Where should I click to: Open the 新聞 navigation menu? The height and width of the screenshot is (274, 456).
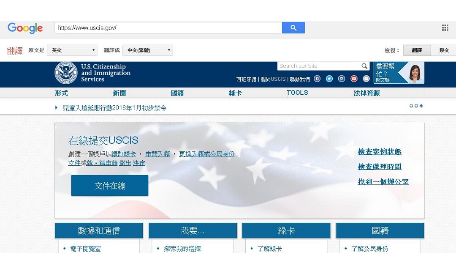(119, 93)
